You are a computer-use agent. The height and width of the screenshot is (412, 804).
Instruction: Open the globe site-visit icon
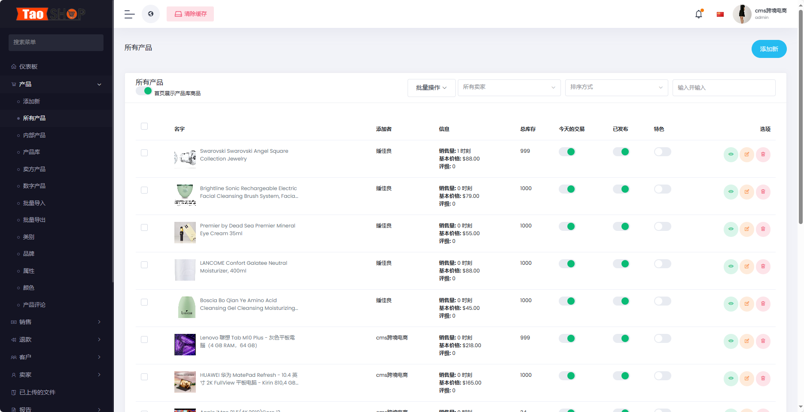point(151,14)
